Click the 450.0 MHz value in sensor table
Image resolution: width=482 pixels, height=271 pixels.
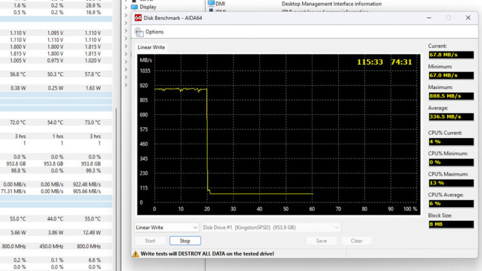click(x=52, y=246)
